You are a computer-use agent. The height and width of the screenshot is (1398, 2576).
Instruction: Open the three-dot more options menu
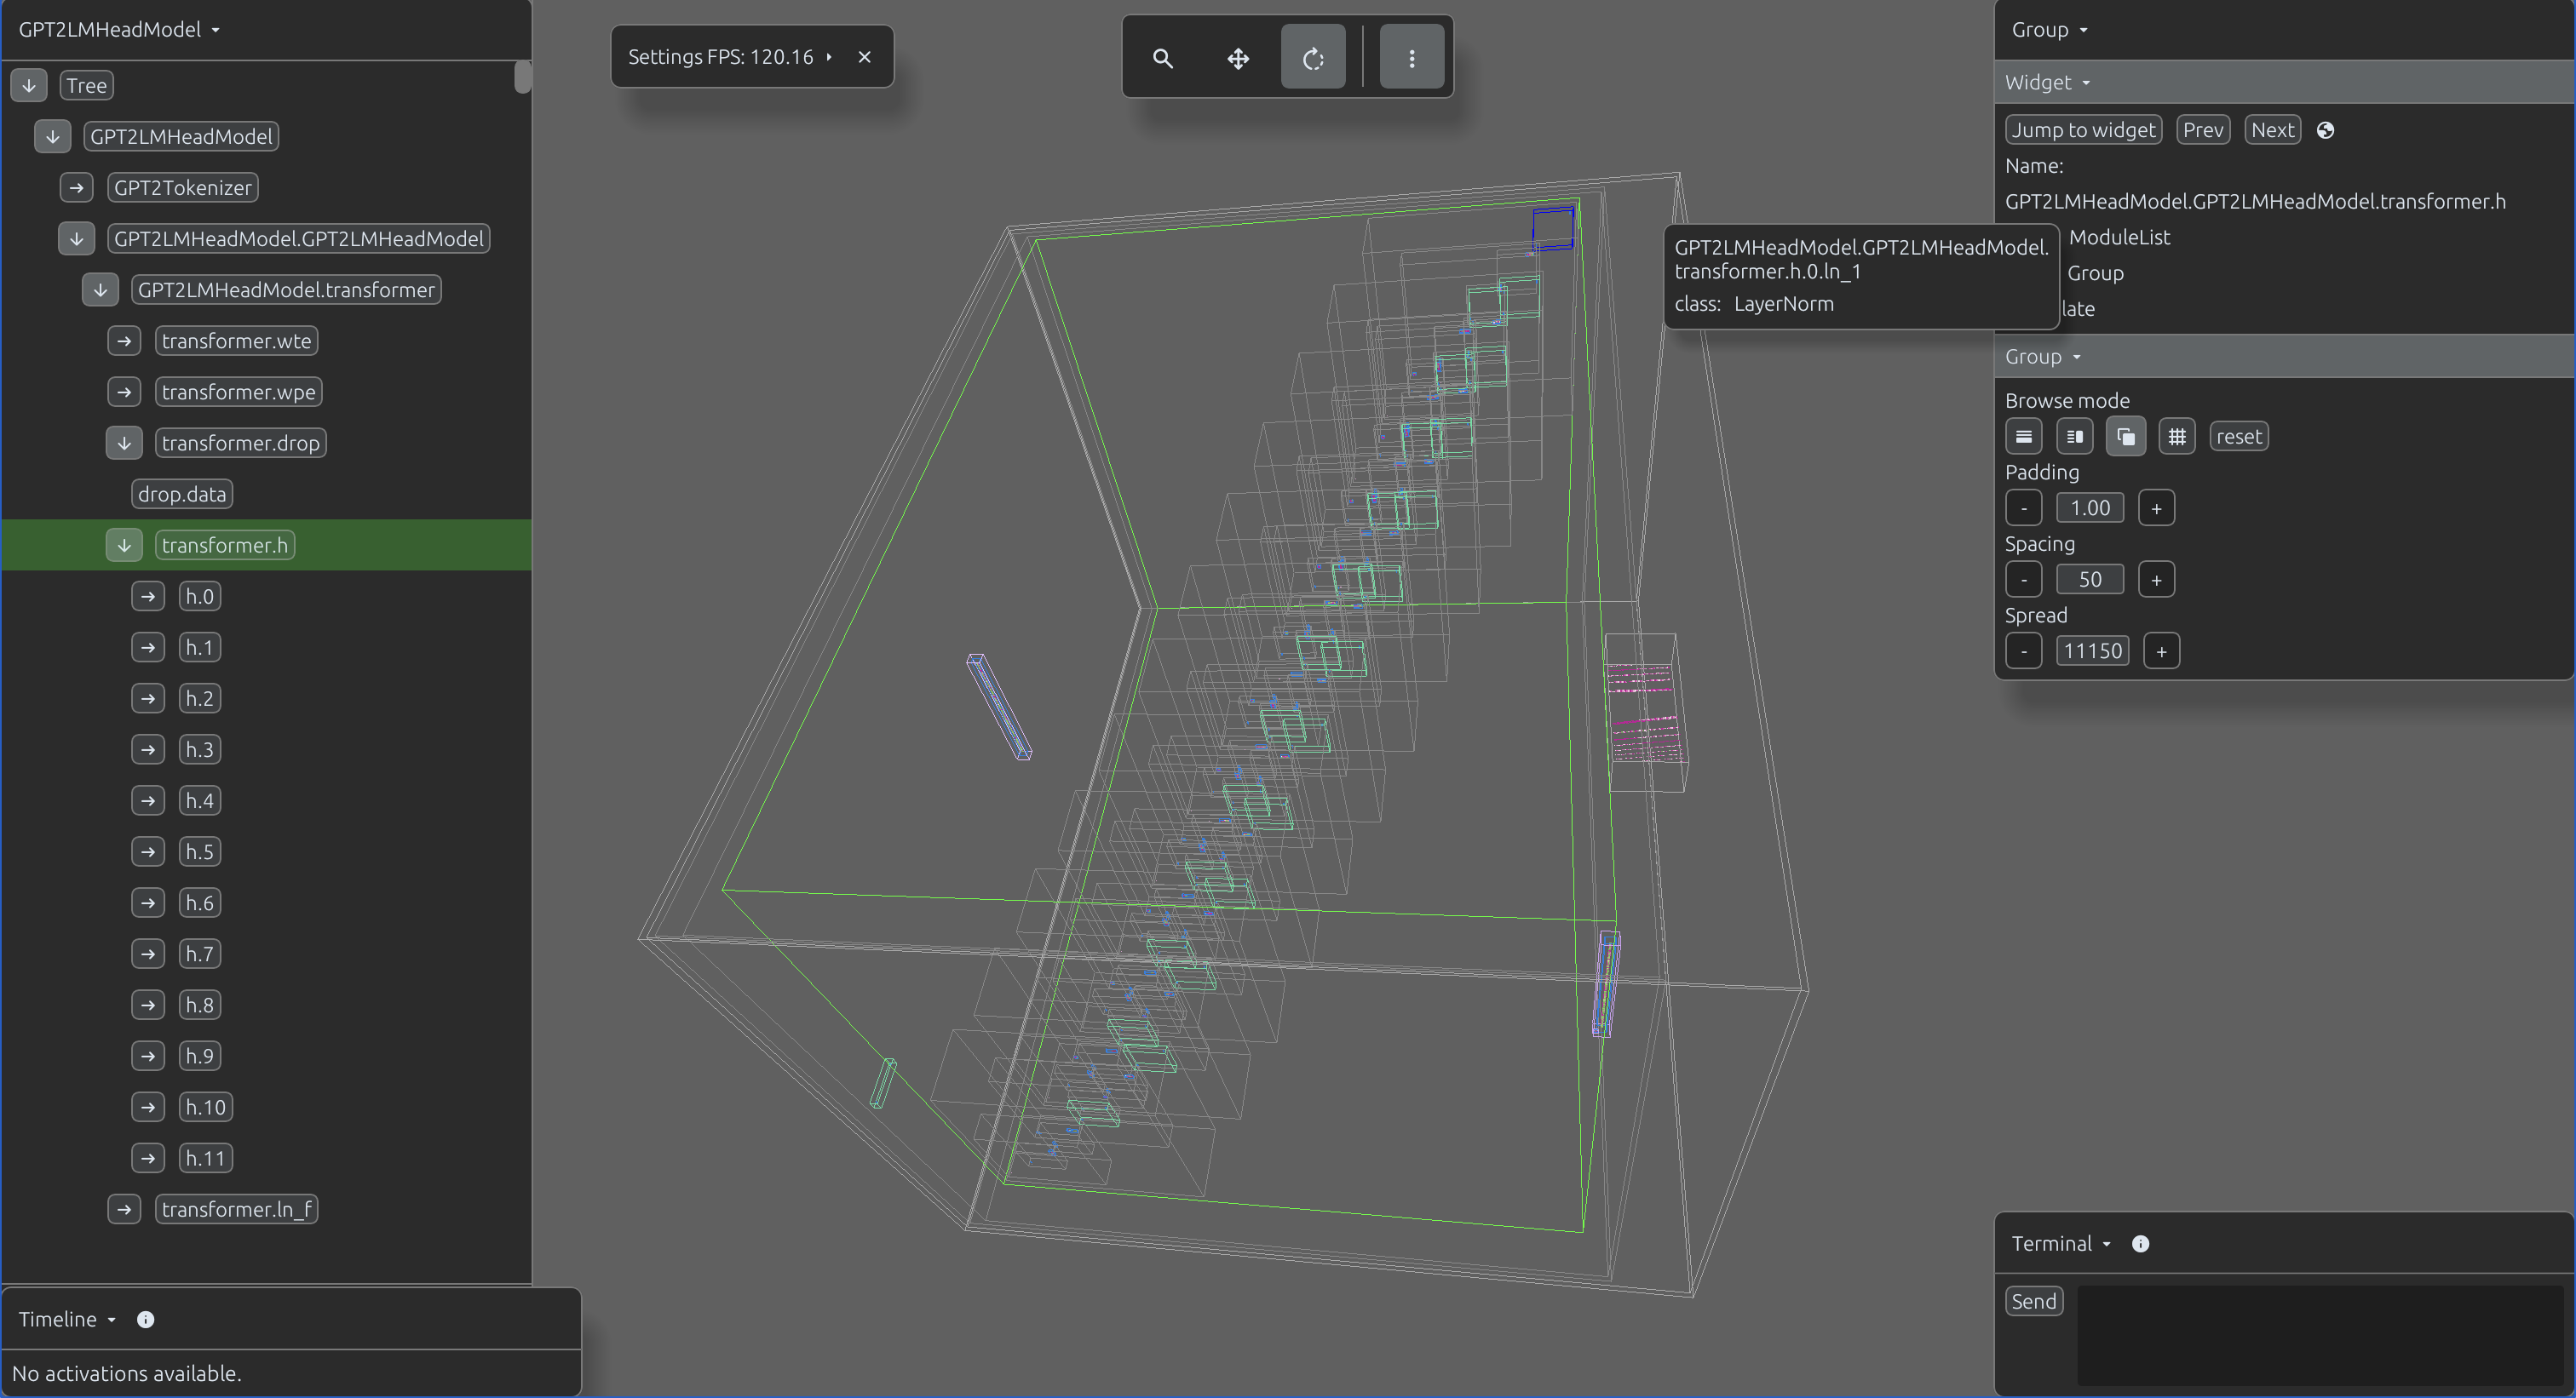click(x=1411, y=58)
